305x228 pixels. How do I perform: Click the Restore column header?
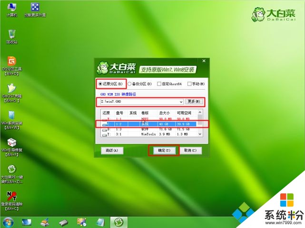[106, 113]
